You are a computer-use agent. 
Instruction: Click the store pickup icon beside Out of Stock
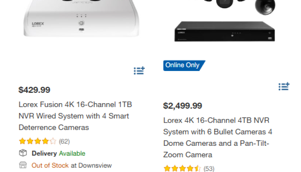23,165
